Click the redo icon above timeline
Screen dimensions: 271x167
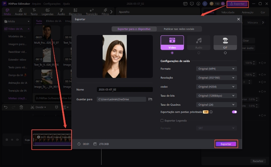[x=13, y=107]
